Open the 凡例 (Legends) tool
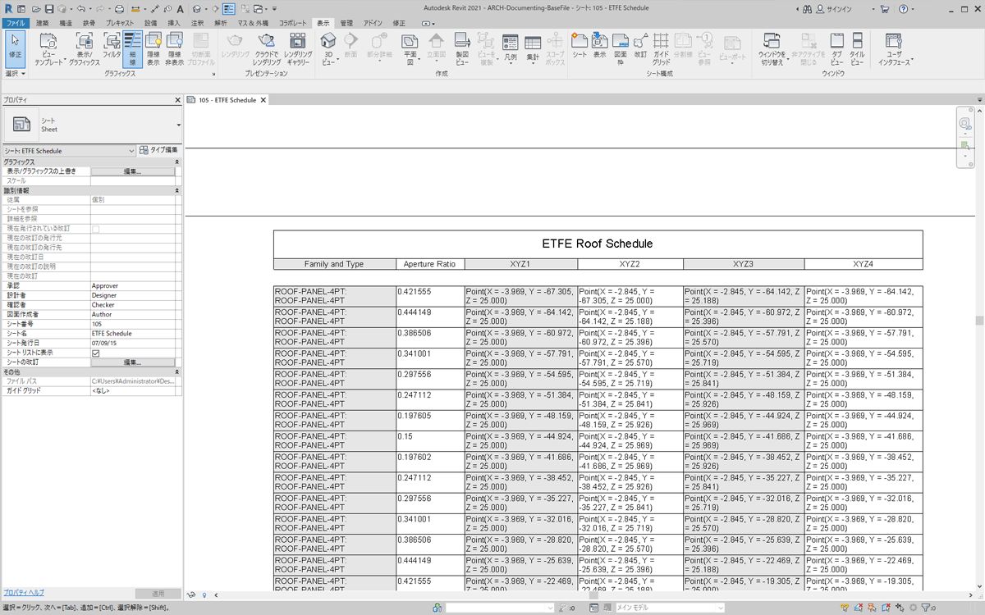Image resolution: width=985 pixels, height=615 pixels. tap(510, 49)
